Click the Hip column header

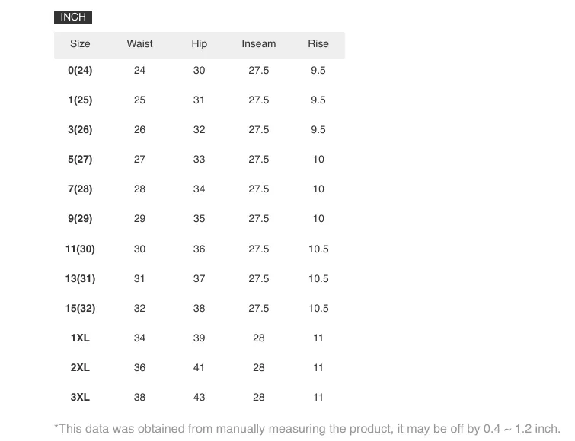click(199, 44)
